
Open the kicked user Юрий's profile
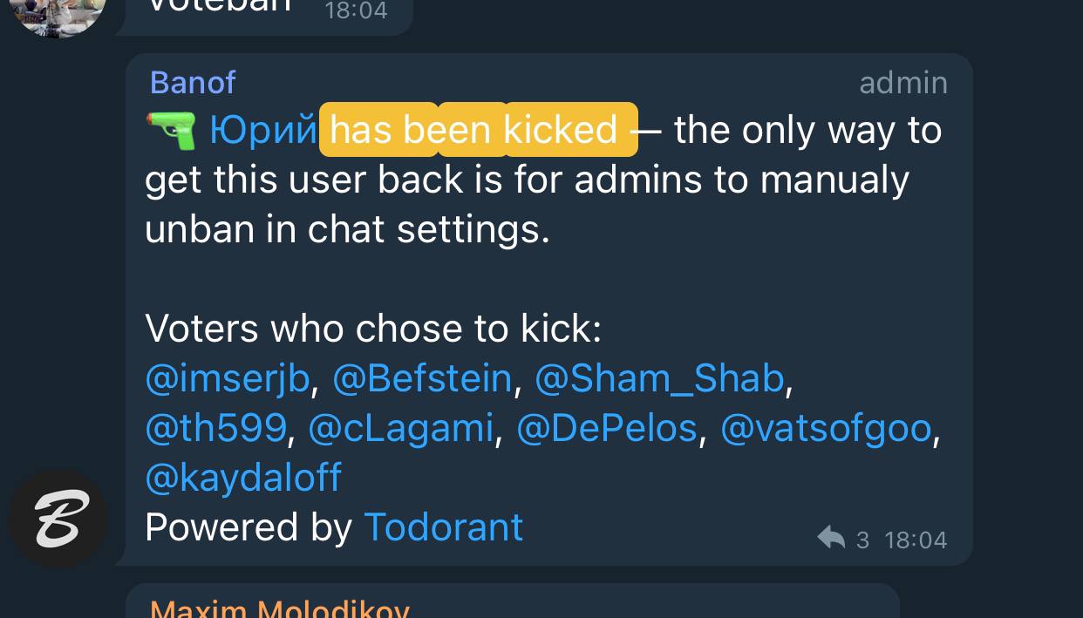tap(263, 130)
